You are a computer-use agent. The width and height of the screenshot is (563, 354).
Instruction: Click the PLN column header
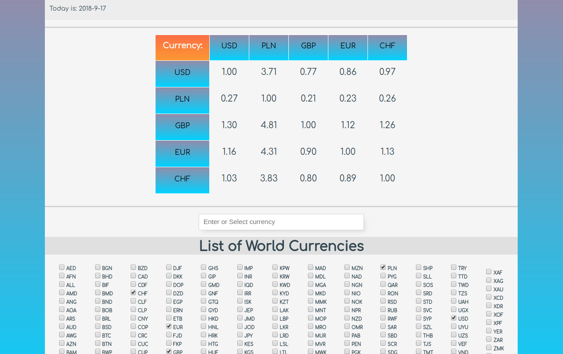(269, 47)
